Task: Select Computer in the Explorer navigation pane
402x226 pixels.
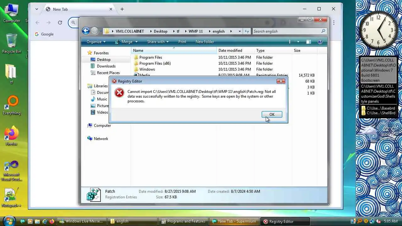Action: 102,126
